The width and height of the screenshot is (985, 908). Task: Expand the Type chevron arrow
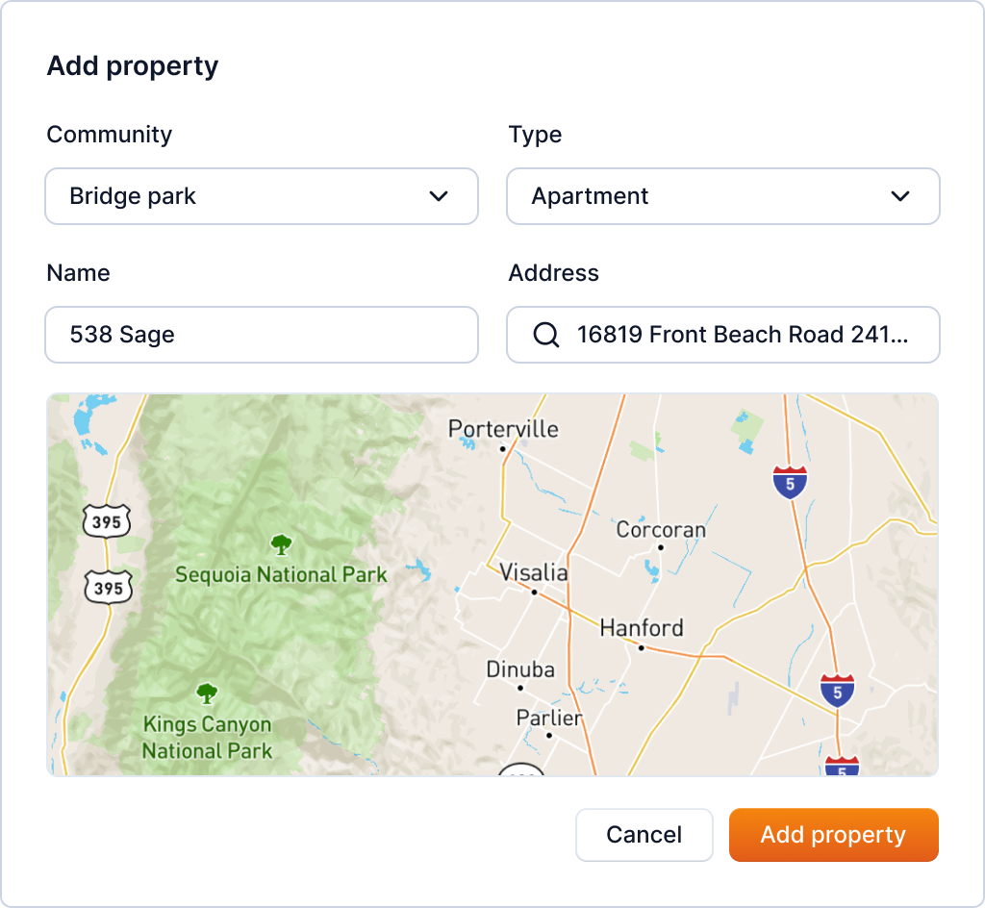click(x=900, y=196)
